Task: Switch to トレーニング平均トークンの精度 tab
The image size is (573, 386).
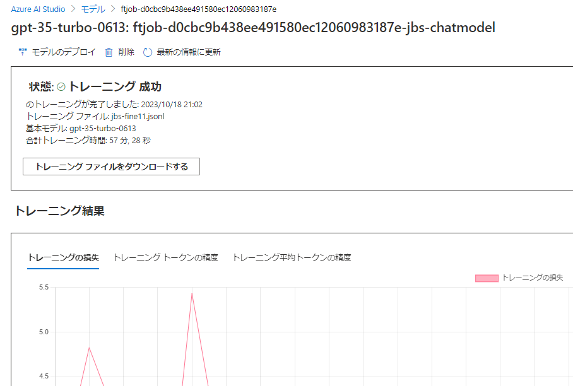Action: (x=292, y=257)
